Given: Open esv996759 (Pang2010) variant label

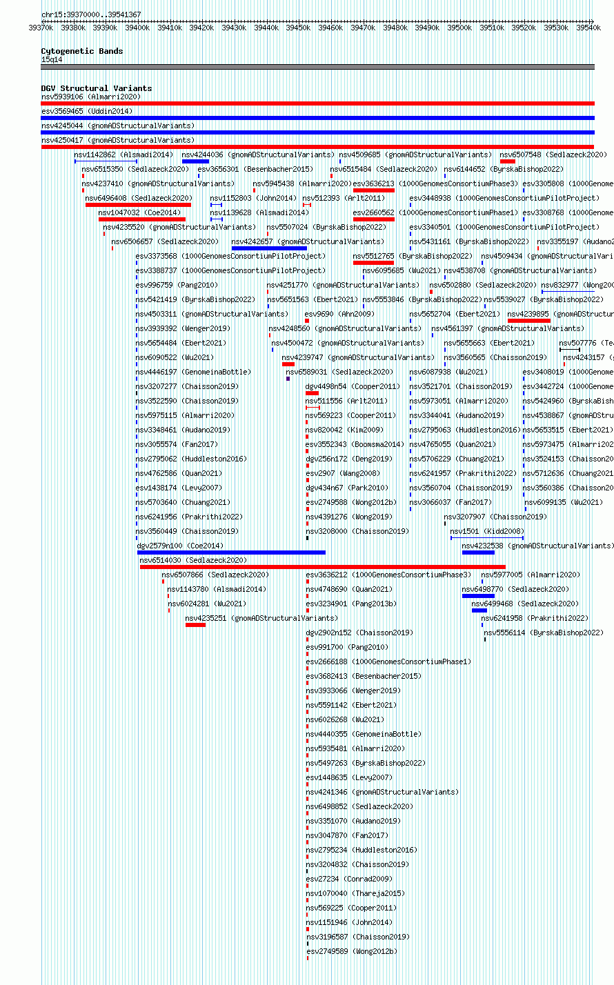Looking at the screenshot, I should coord(177,285).
